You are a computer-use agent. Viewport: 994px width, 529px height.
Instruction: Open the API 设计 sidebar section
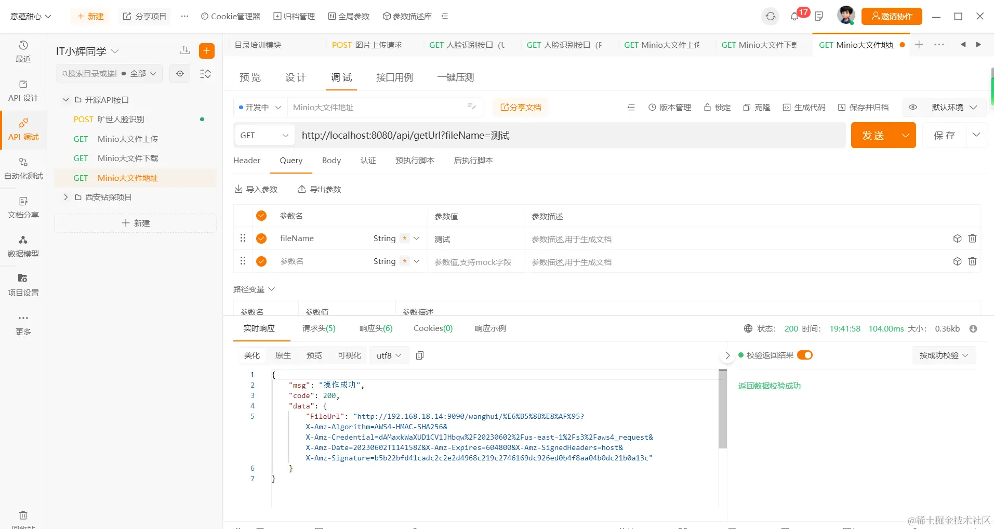pos(23,90)
